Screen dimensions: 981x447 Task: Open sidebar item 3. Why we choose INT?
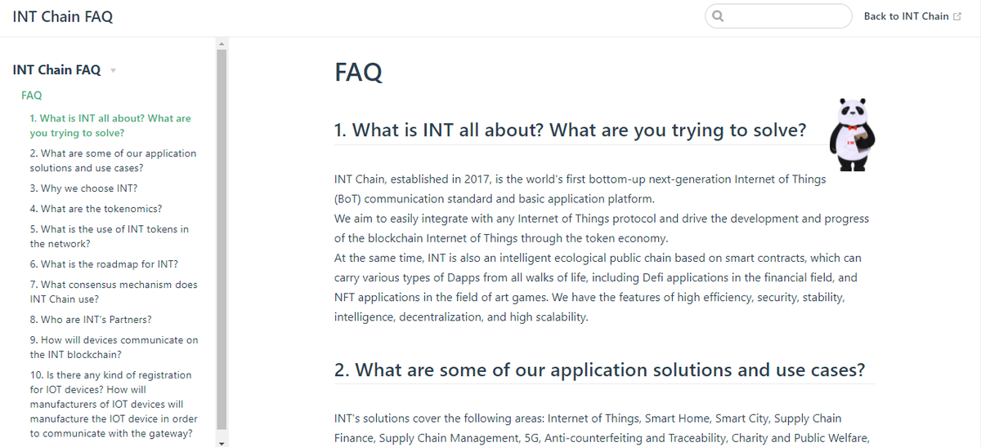83,188
